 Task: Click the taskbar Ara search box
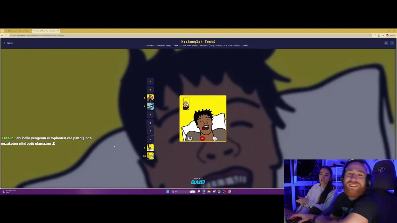click(183, 192)
